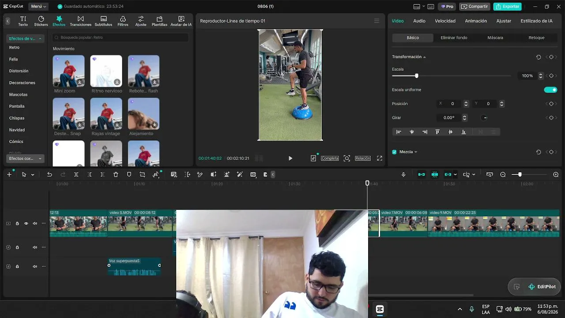Add a keyframe for Escala
The height and width of the screenshot is (318, 565).
pyautogui.click(x=551, y=76)
